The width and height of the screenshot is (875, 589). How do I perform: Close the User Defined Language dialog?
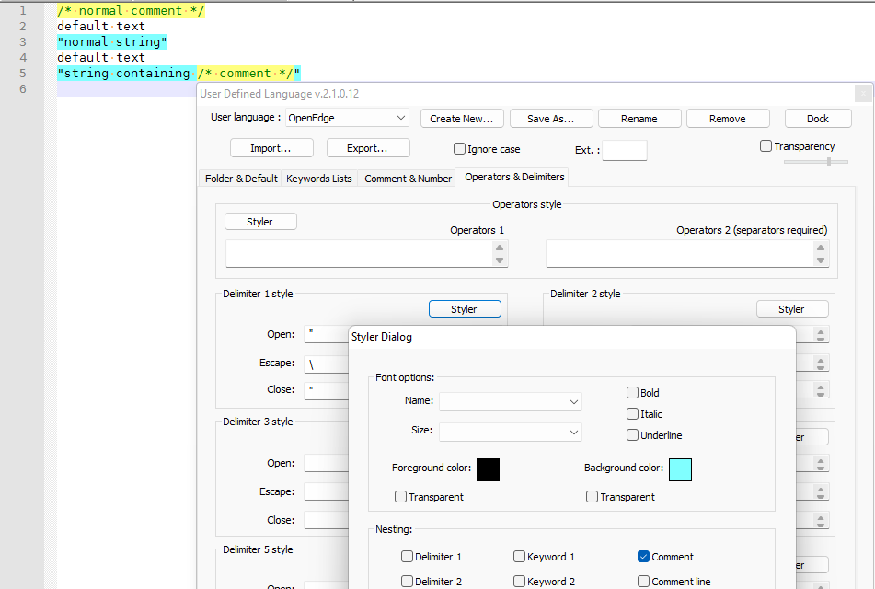point(863,93)
